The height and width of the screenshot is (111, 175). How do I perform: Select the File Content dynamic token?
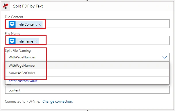click(x=26, y=24)
